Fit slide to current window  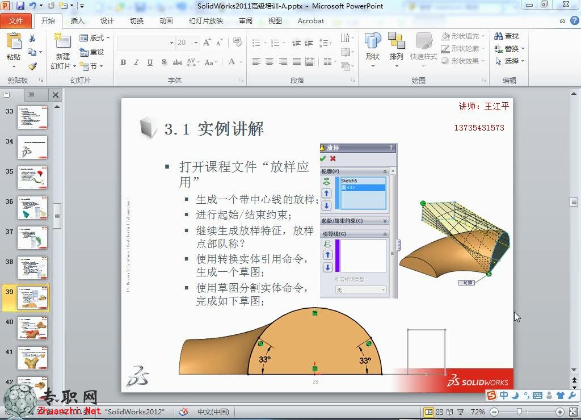point(574,412)
